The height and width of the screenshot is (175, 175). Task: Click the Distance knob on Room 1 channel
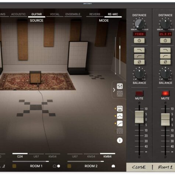coord(165,24)
